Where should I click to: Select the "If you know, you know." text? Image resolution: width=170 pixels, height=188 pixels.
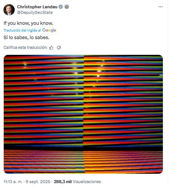click(x=28, y=23)
